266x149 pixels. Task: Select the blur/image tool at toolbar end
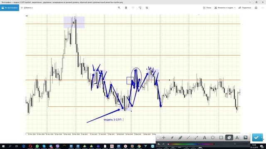pyautogui.click(x=245, y=138)
